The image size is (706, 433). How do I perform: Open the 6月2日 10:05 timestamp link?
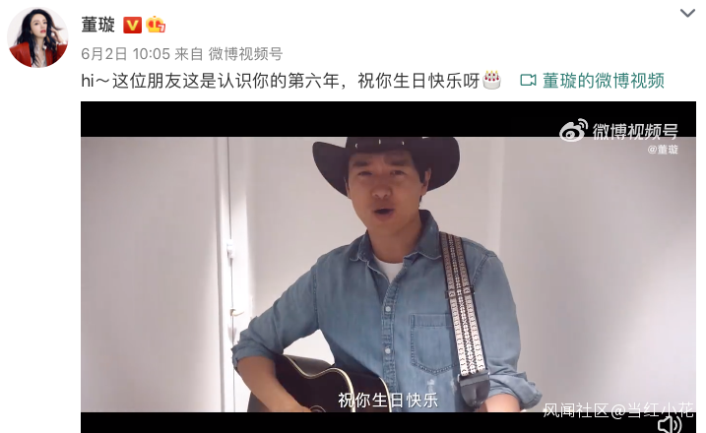126,54
